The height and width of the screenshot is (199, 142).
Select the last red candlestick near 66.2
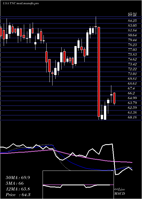(114, 98)
